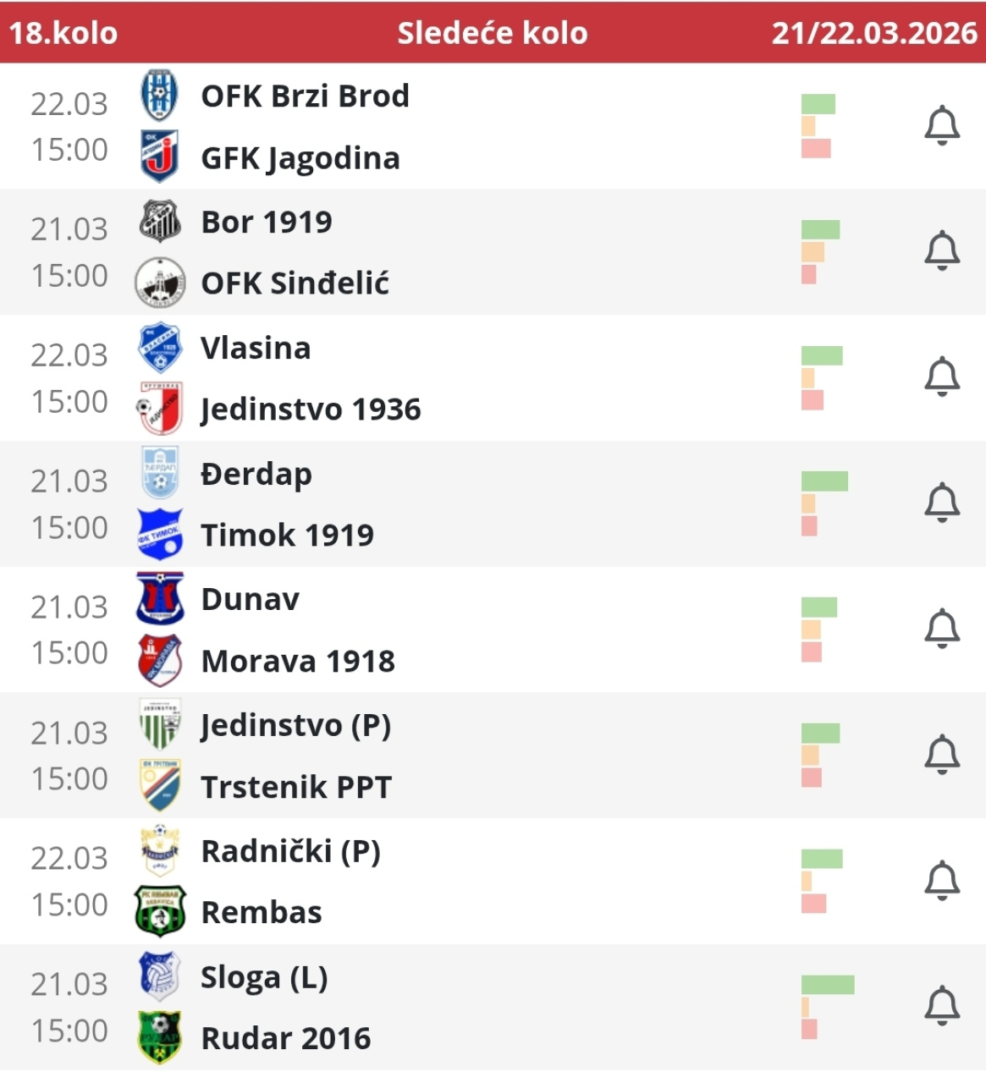Click the Dunav club crest
The width and height of the screenshot is (986, 1083).
160,599
